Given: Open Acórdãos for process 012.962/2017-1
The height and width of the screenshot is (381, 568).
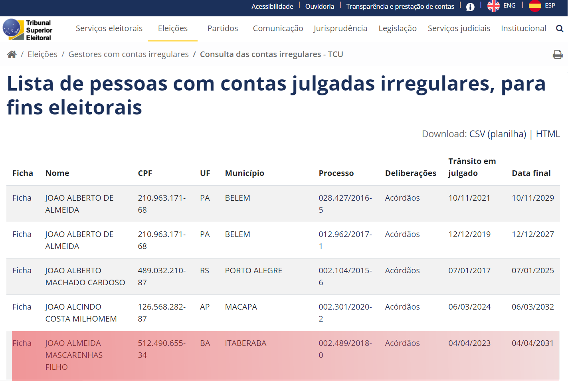Looking at the screenshot, I should (402, 234).
